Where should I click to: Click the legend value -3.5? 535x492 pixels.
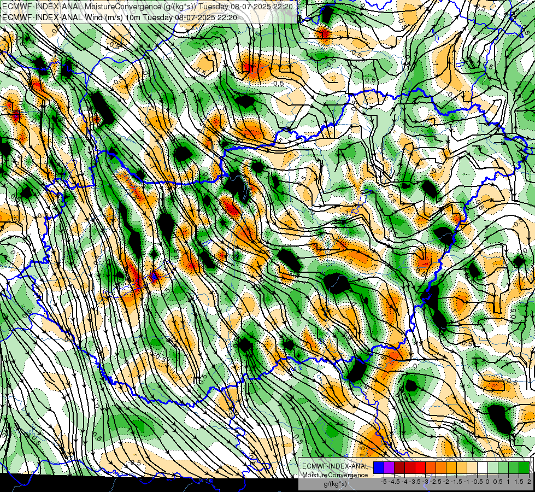tap(415, 482)
